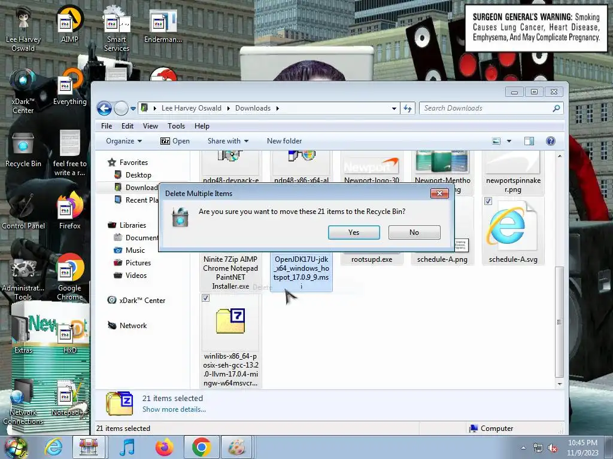Select the Ninite installer exe file

(230, 273)
